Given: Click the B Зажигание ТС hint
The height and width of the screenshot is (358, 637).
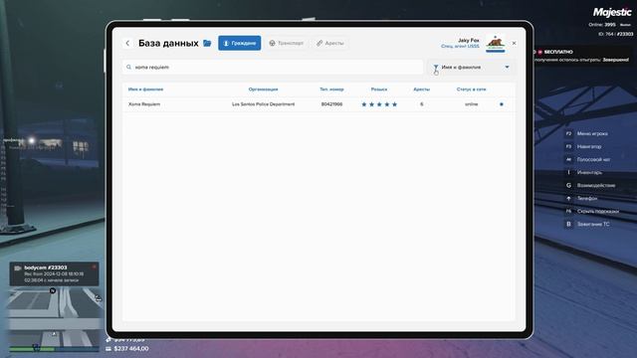Looking at the screenshot, I should [x=587, y=224].
